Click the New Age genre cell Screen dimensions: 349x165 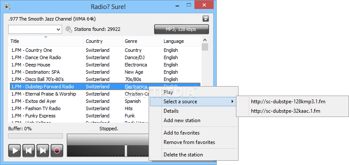[134, 72]
